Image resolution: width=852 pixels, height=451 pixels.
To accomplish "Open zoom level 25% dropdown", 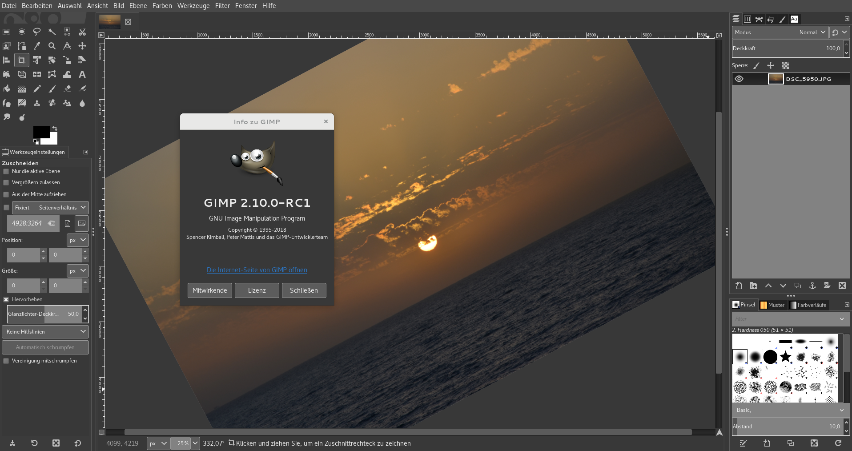I will coord(195,443).
